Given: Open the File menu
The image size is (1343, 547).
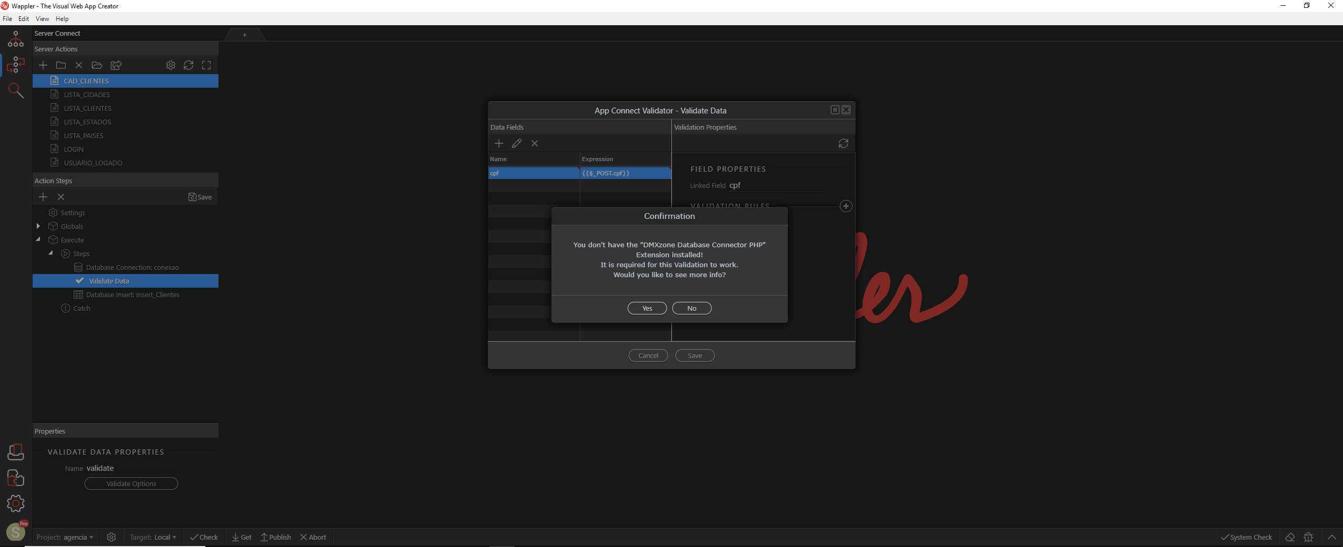Looking at the screenshot, I should coord(7,19).
